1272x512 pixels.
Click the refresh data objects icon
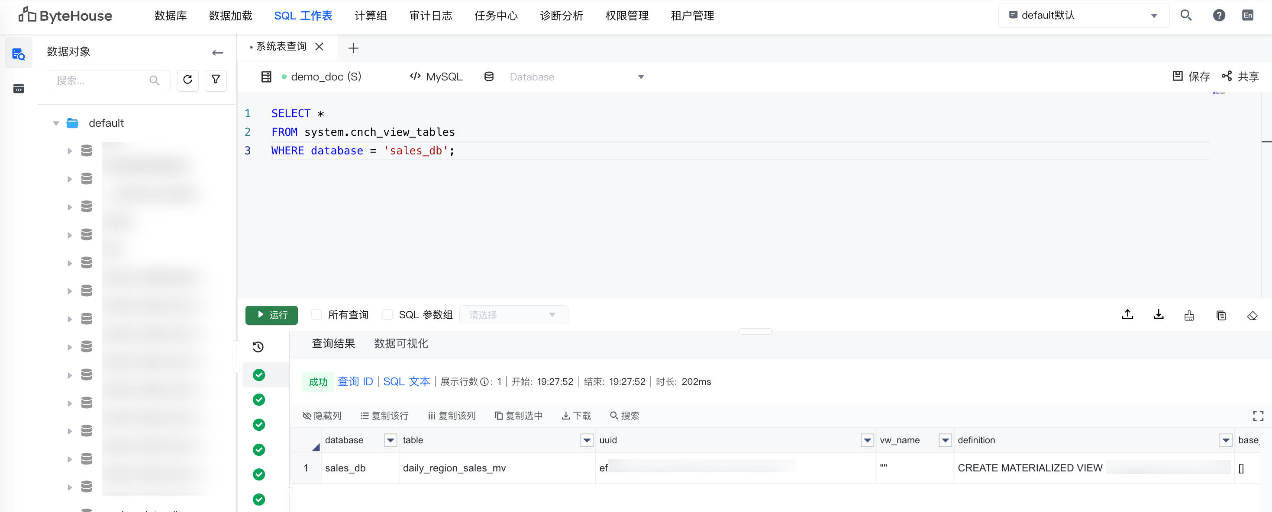tap(187, 80)
